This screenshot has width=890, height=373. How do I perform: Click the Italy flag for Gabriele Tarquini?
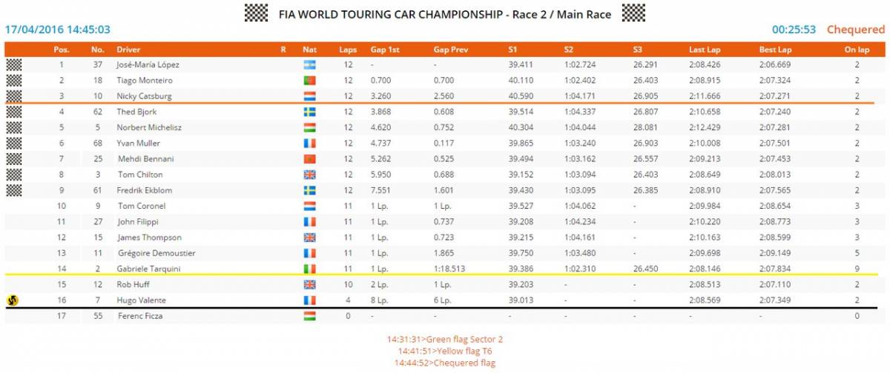(309, 269)
